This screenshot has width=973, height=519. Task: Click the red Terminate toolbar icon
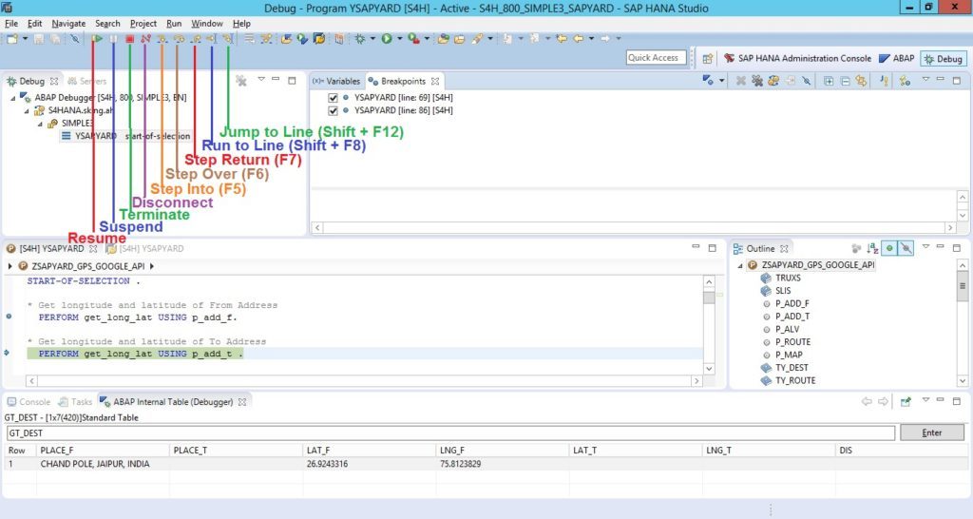point(129,39)
